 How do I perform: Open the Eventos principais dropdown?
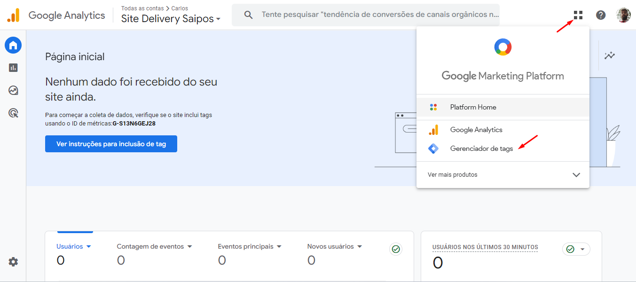250,246
